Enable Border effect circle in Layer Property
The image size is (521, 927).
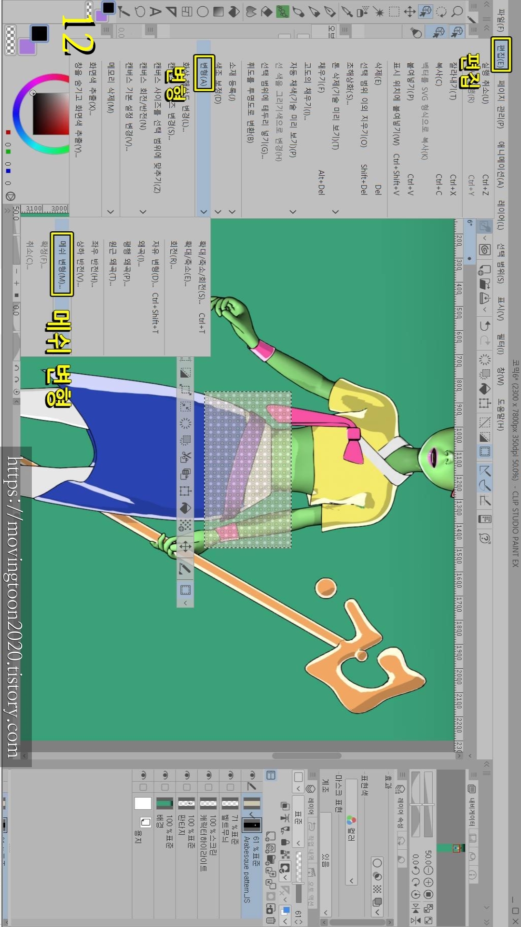point(377,863)
